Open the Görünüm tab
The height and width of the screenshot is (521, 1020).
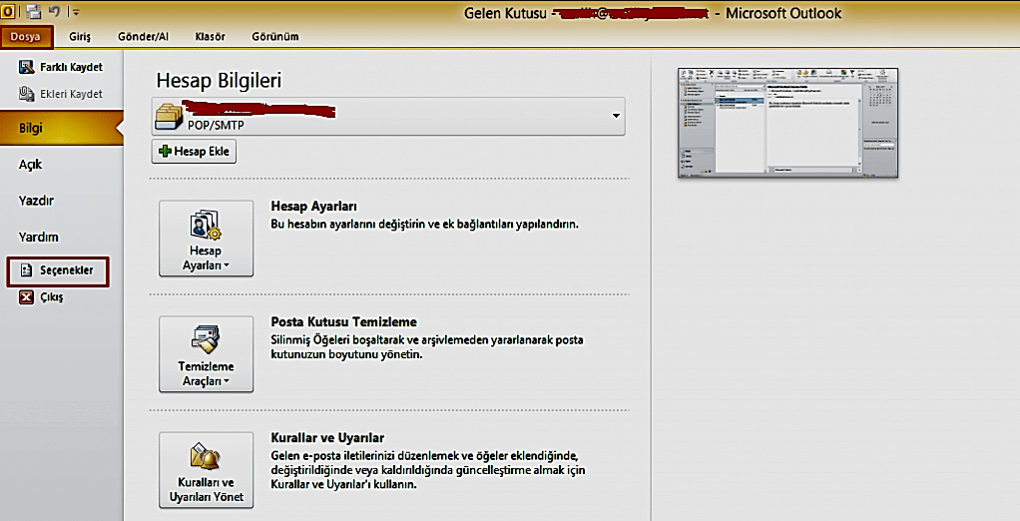point(275,36)
